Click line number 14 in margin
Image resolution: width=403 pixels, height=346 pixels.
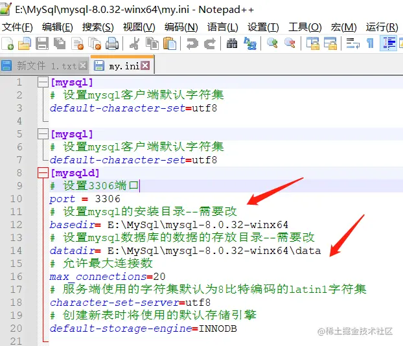(x=16, y=251)
